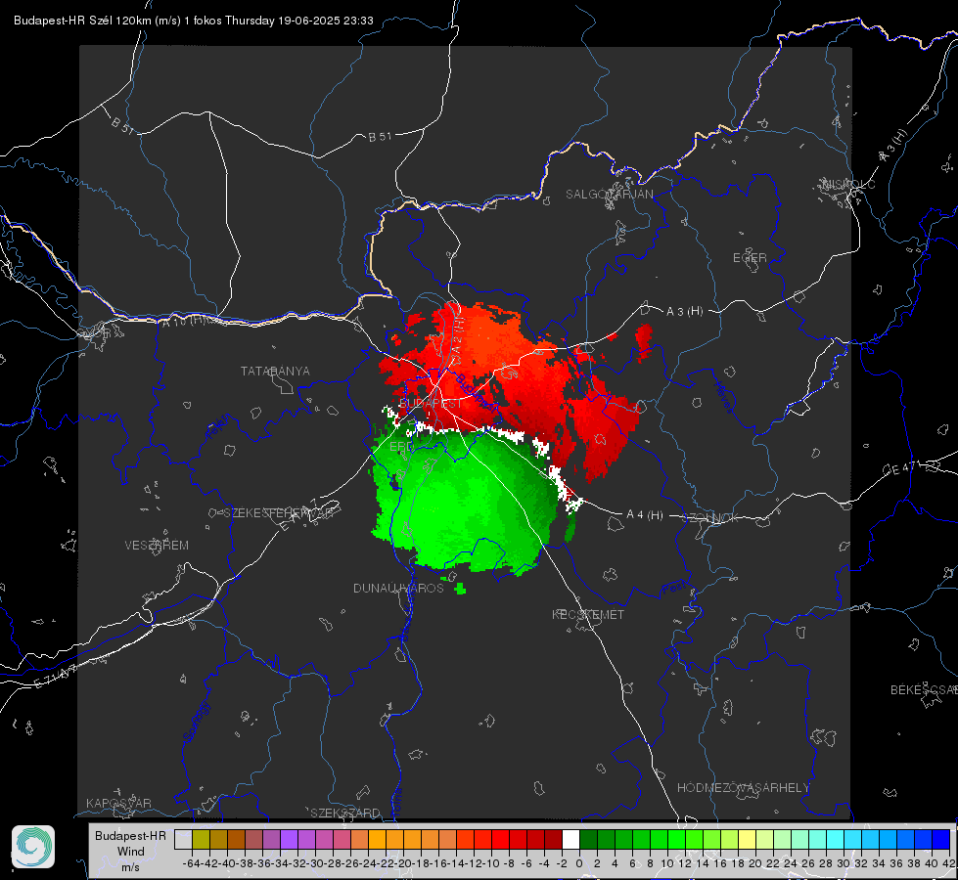Viewport: 958px width, 880px height.
Task: Pick the olive -64 to -42 legend swatch
Action: tap(201, 840)
